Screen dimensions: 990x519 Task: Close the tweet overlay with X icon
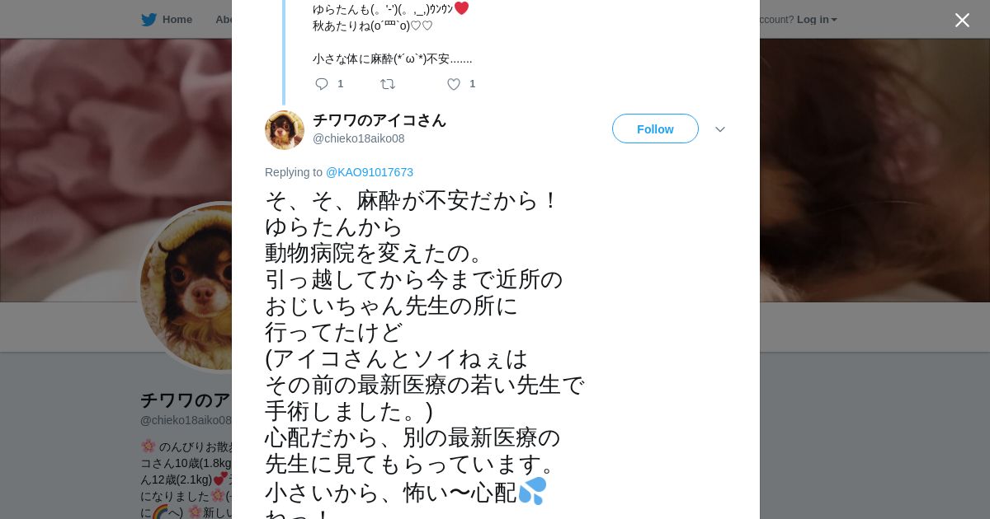coord(962,20)
